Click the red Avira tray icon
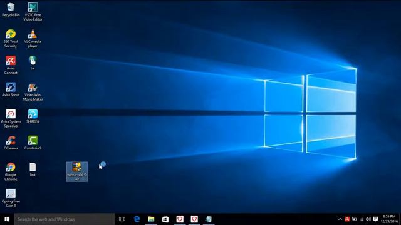 point(347,219)
